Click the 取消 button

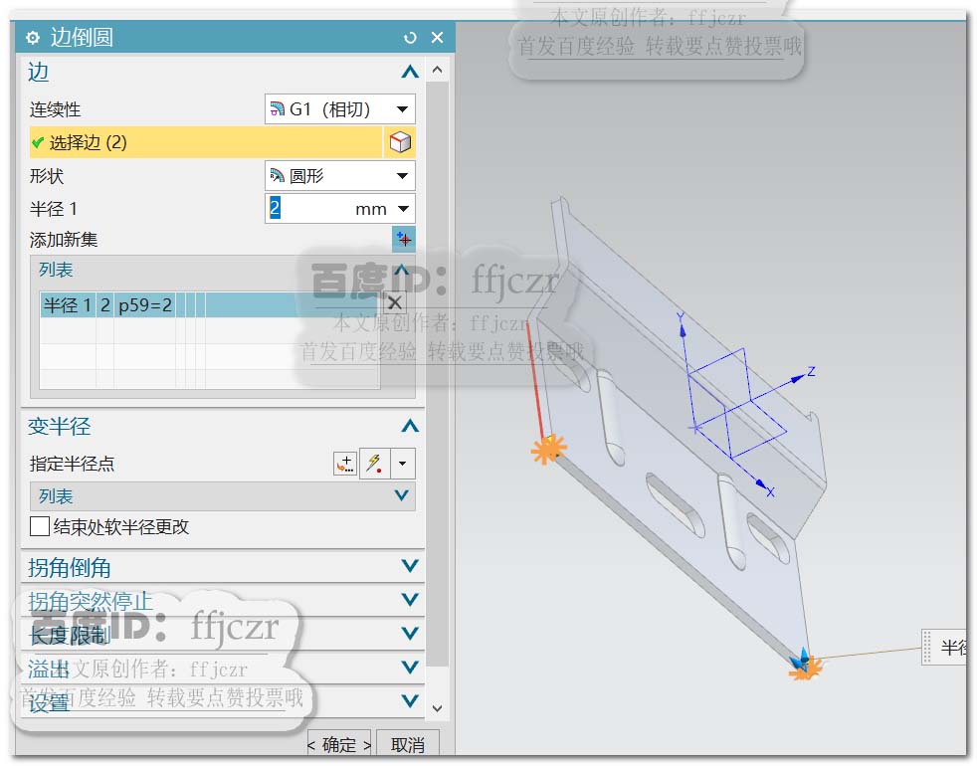pos(408,744)
